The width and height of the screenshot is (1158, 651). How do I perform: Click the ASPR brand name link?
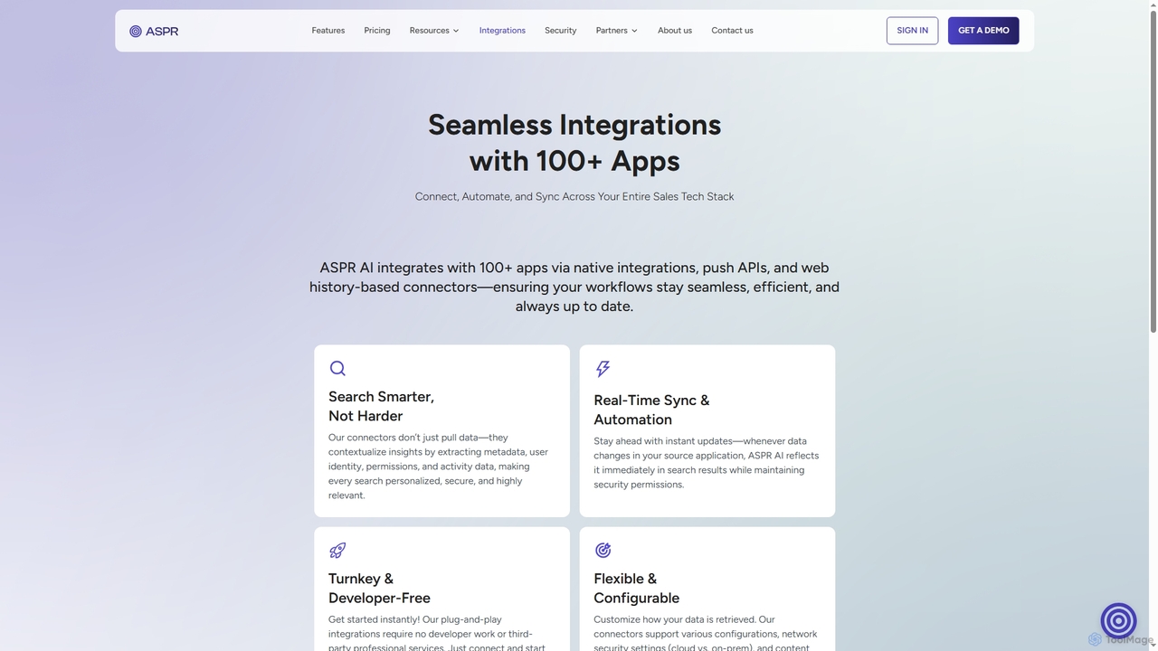(x=162, y=31)
